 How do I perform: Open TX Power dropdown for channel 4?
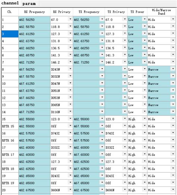click(x=145, y=40)
